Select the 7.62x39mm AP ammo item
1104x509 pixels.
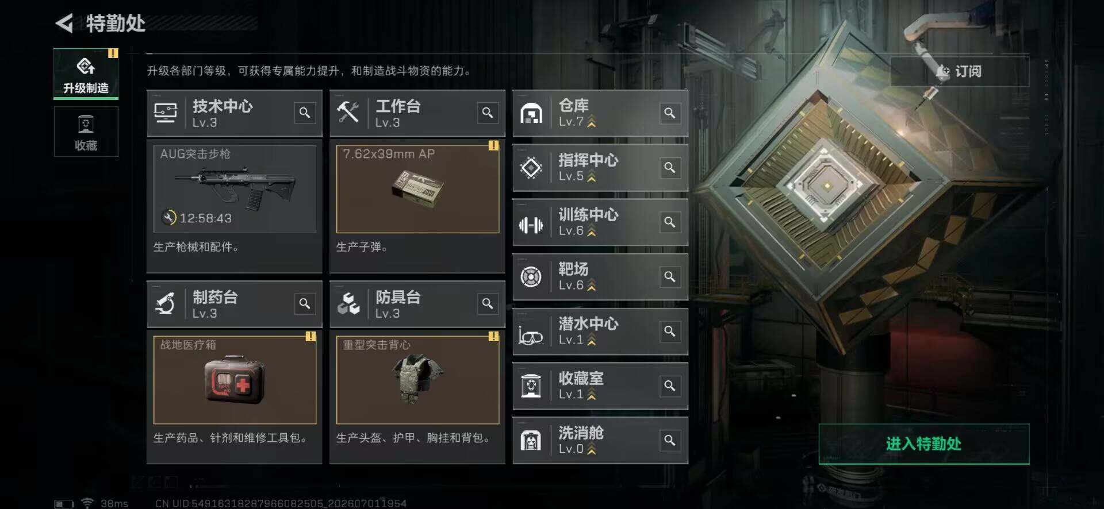pyautogui.click(x=417, y=188)
